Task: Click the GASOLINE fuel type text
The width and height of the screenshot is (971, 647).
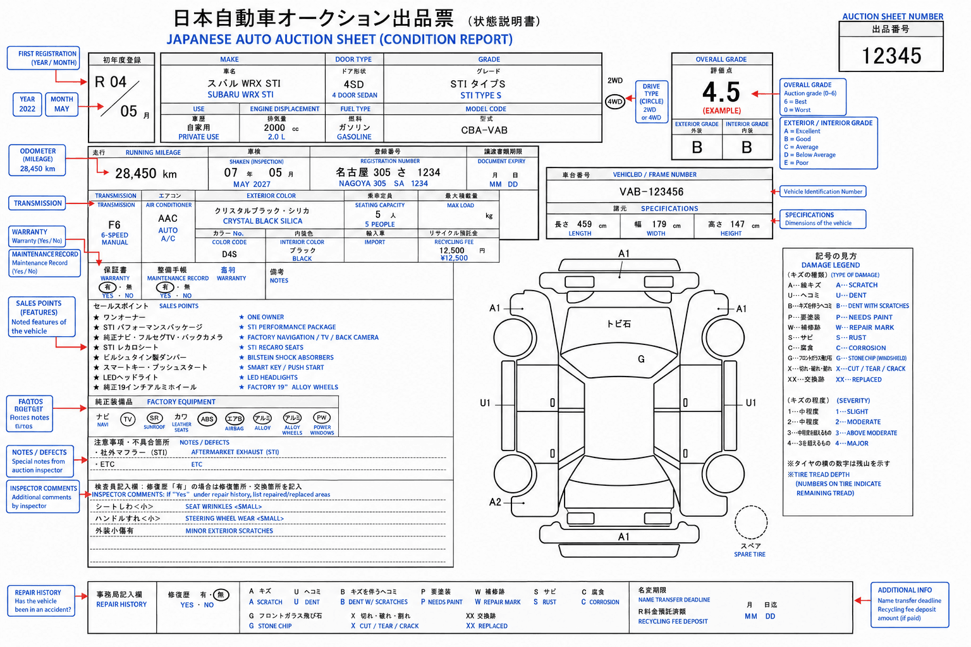Action: (354, 137)
